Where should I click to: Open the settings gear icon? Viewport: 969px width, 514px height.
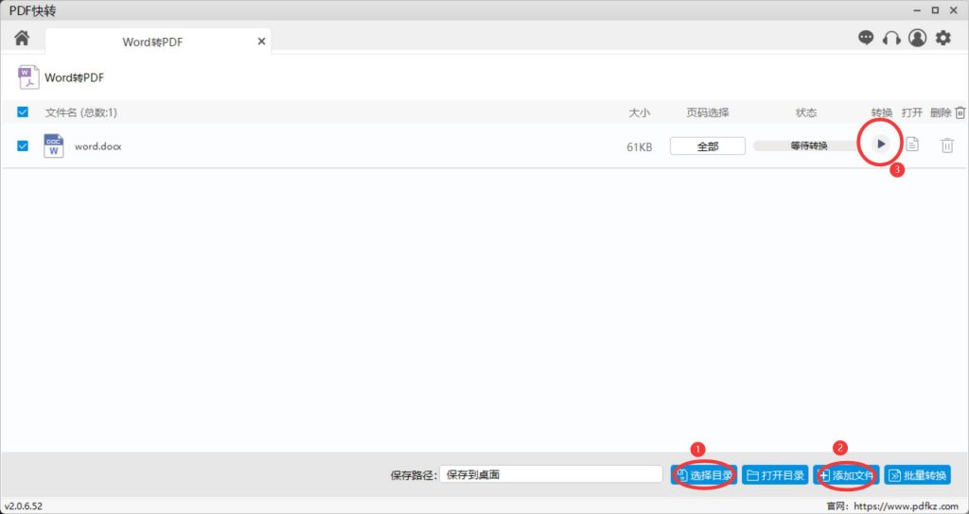point(943,38)
